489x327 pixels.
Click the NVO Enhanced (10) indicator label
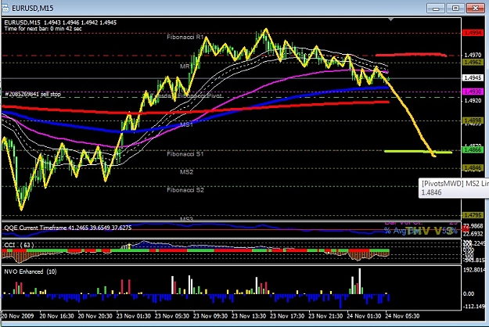click(x=31, y=271)
